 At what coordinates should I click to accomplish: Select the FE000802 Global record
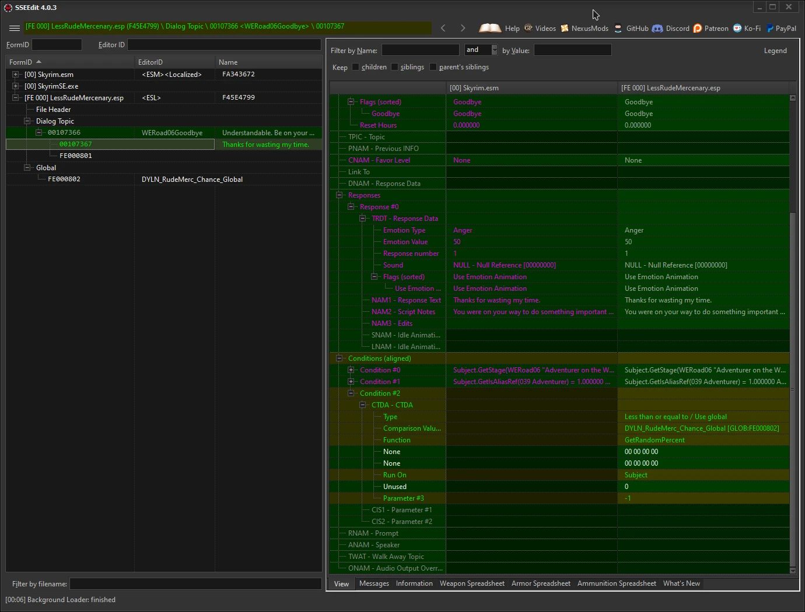[64, 179]
